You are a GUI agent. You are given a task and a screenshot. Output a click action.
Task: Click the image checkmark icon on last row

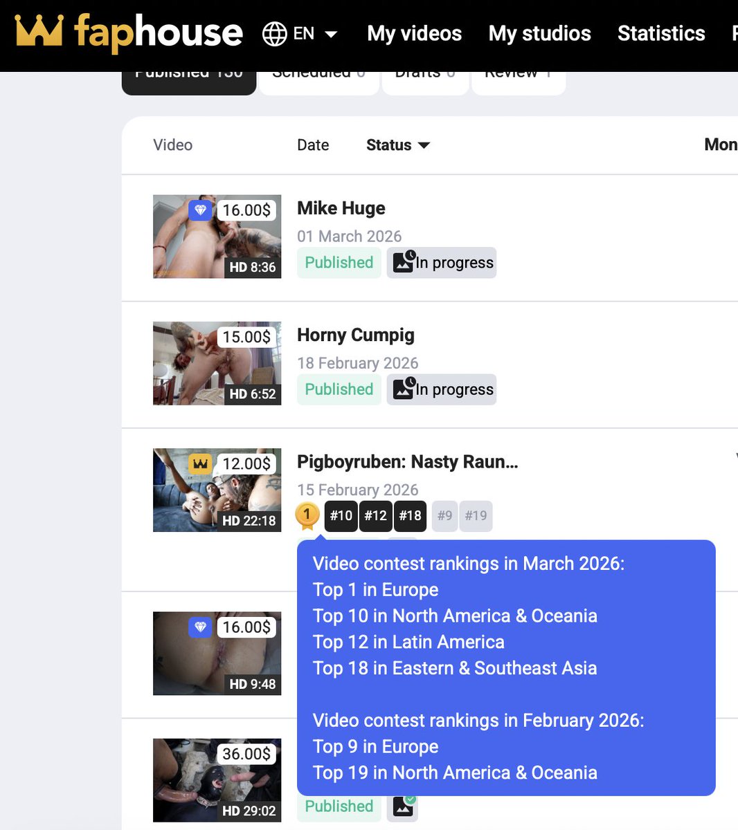(x=404, y=806)
